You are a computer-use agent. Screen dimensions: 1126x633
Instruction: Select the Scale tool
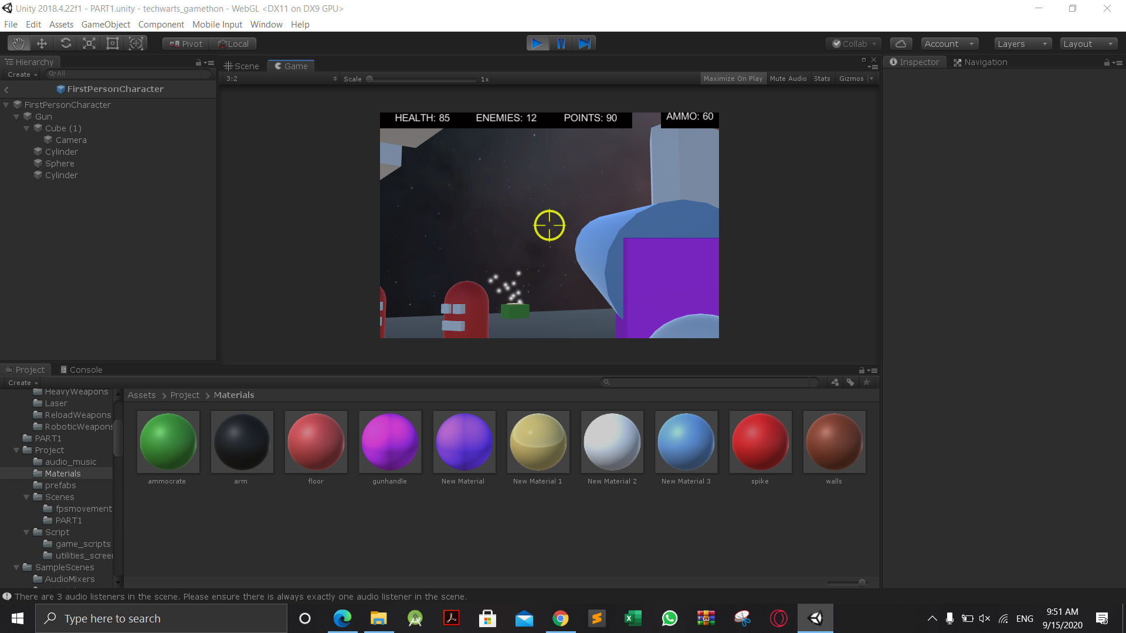[x=89, y=43]
